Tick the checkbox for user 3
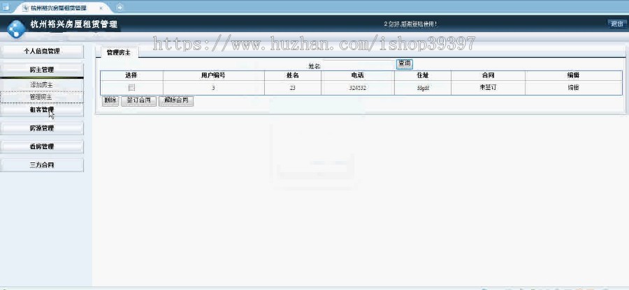 [x=131, y=88]
